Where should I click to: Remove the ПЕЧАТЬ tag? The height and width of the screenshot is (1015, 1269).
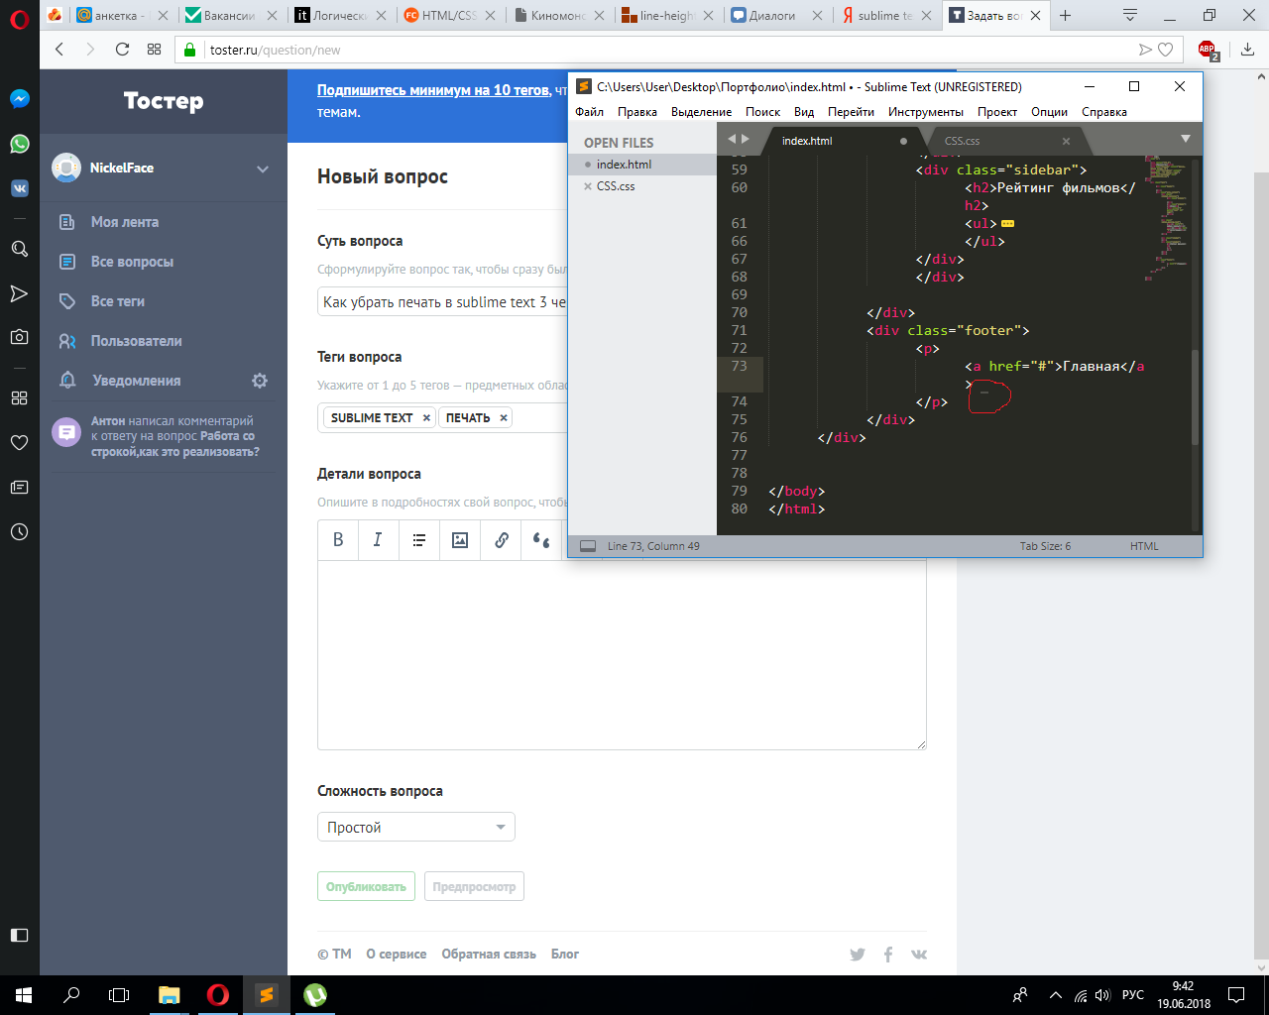504,418
